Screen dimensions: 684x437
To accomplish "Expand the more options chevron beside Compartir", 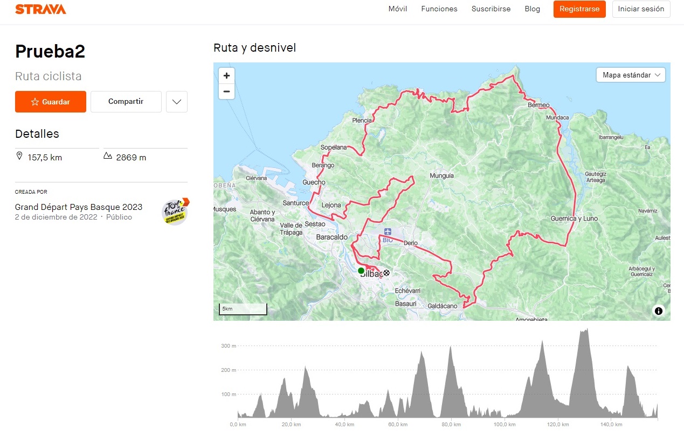I will point(177,102).
